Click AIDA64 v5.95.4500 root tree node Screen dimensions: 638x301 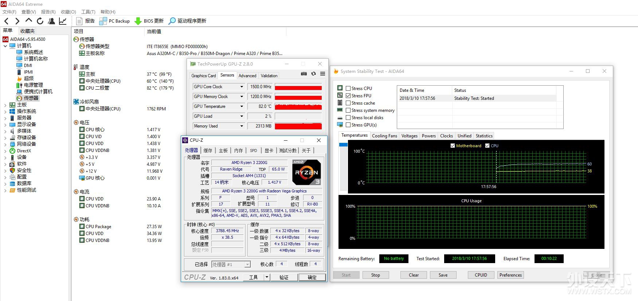tap(24, 39)
